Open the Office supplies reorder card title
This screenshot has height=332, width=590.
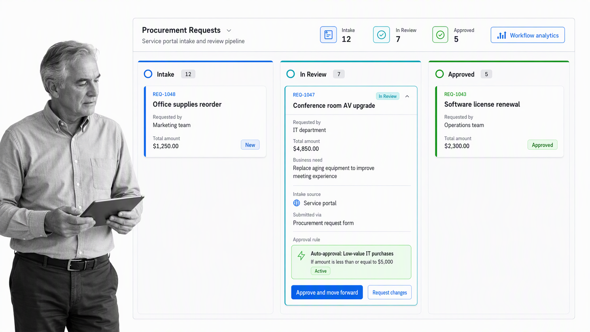[x=187, y=104]
